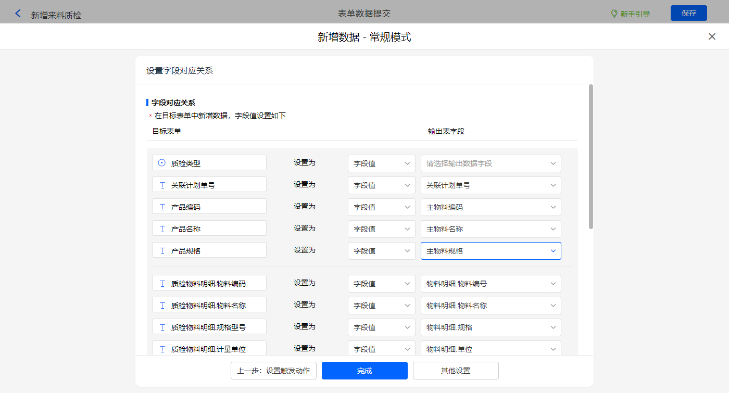Click the text icon beside 质检物料明细.物料编码
The image size is (729, 393).
tap(162, 284)
